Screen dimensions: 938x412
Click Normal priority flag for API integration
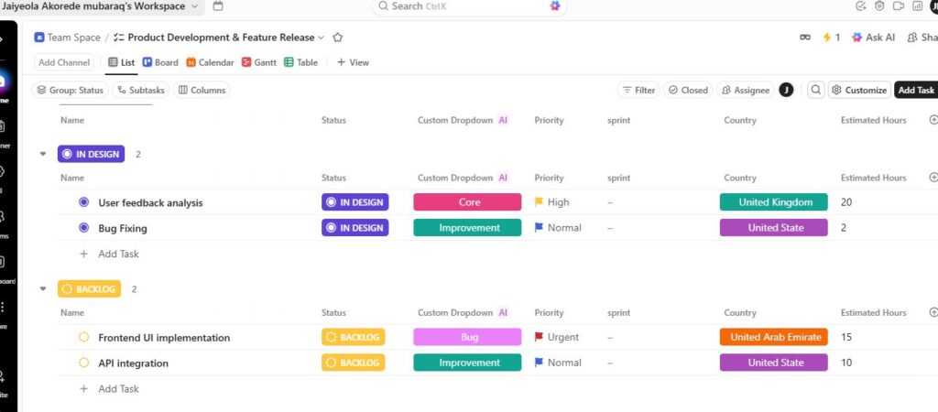click(x=539, y=363)
